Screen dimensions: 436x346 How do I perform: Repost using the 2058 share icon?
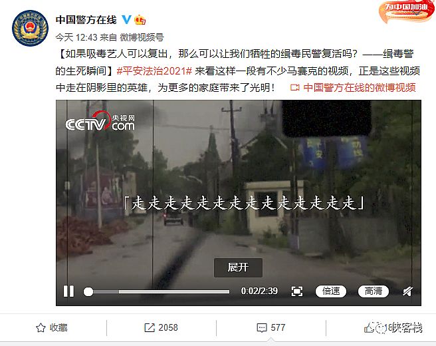click(x=161, y=327)
